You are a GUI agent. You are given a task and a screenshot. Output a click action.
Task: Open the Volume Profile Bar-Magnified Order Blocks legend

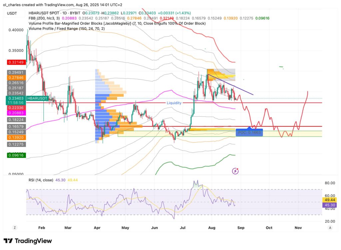point(117,23)
